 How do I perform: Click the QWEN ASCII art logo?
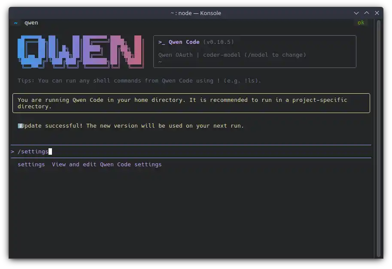click(x=80, y=52)
